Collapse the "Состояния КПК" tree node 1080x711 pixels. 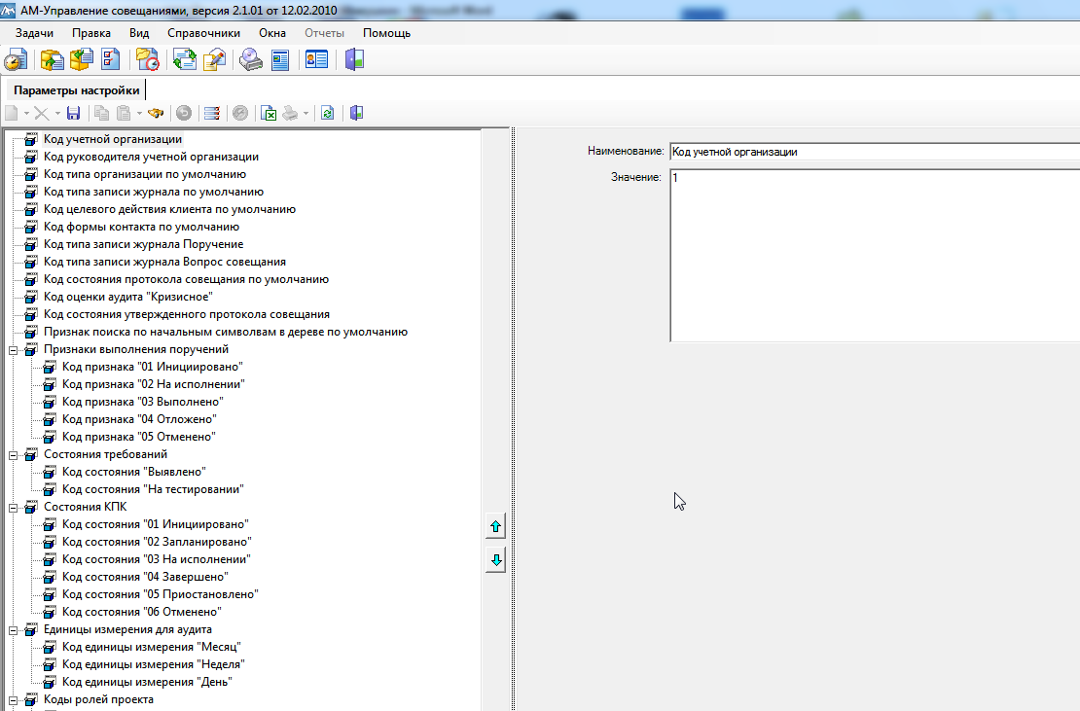[x=14, y=507]
